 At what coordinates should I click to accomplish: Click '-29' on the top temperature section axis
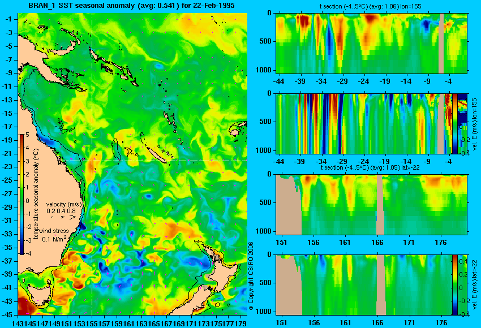pos(342,81)
